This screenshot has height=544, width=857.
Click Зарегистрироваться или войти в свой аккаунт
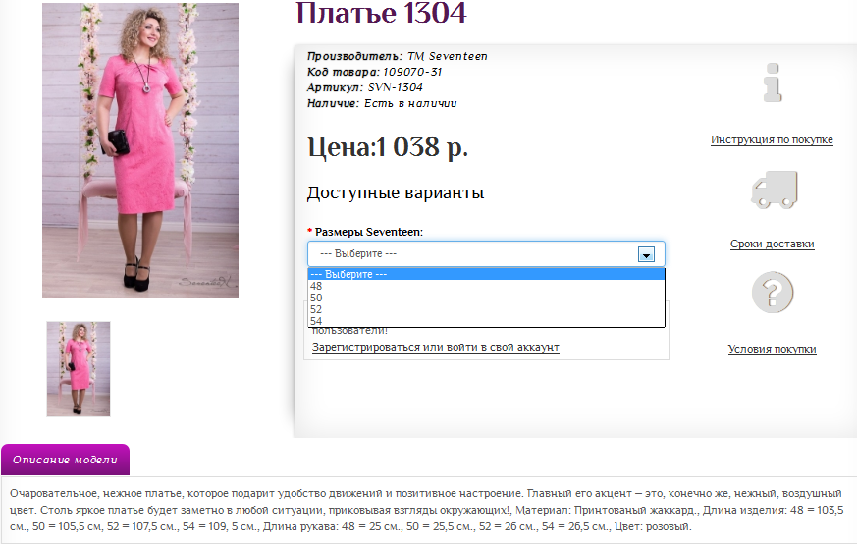click(x=435, y=348)
